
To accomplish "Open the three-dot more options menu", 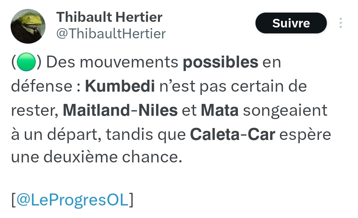I will pyautogui.click(x=340, y=23).
